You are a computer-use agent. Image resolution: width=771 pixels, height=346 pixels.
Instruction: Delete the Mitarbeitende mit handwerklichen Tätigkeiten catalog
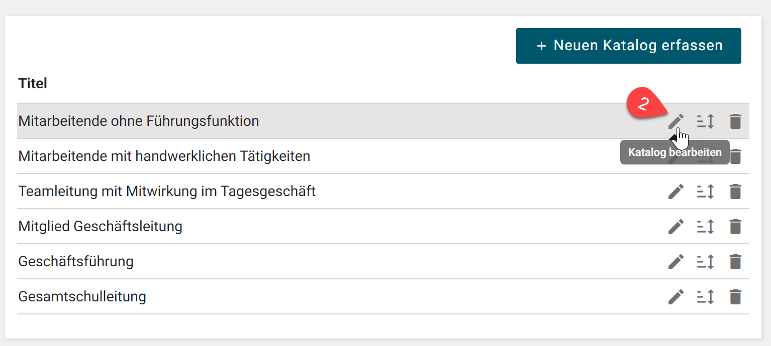[x=735, y=156]
